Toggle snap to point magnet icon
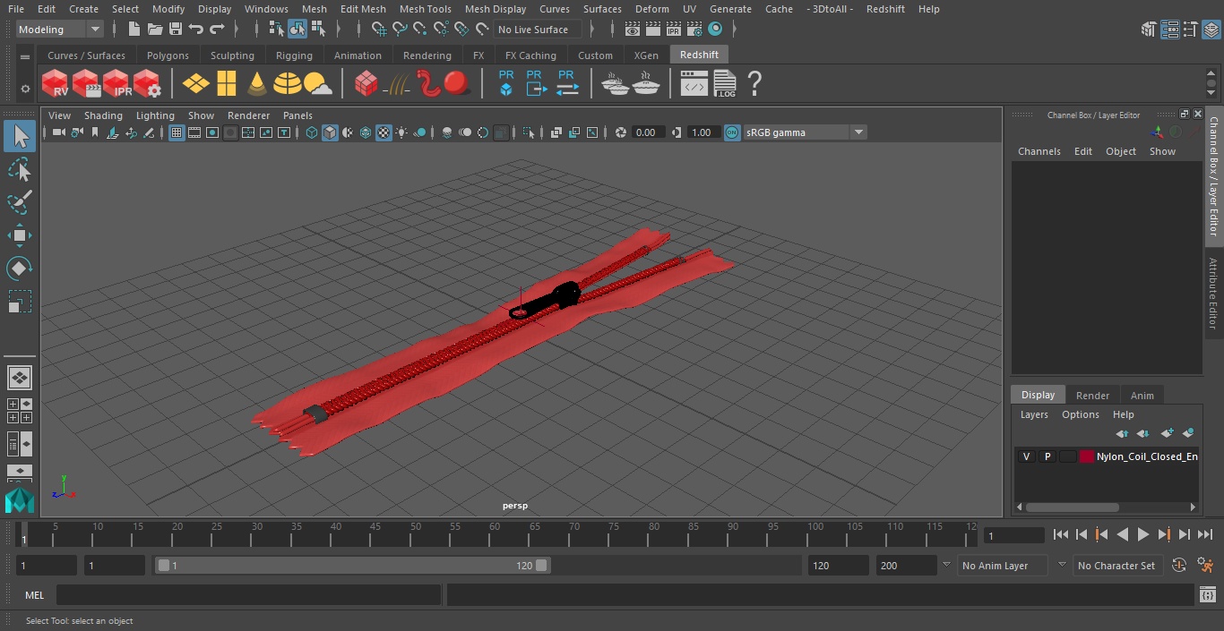The image size is (1224, 631). pos(420,30)
